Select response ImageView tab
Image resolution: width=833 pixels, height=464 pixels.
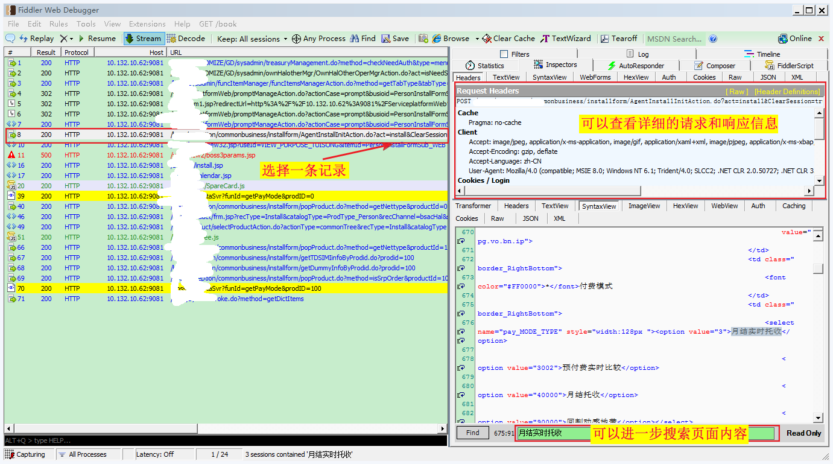click(x=644, y=206)
